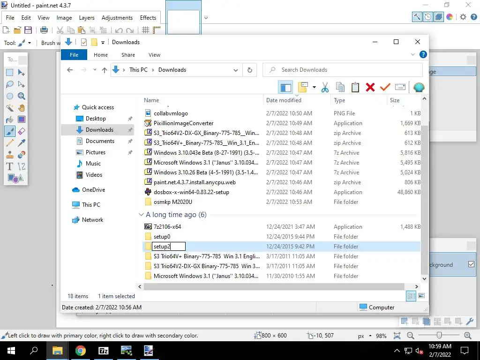Open the paint.net Image menu

coord(64,18)
